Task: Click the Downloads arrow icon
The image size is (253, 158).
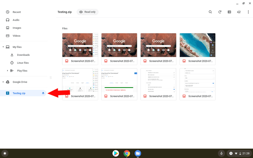Action: click(12, 55)
